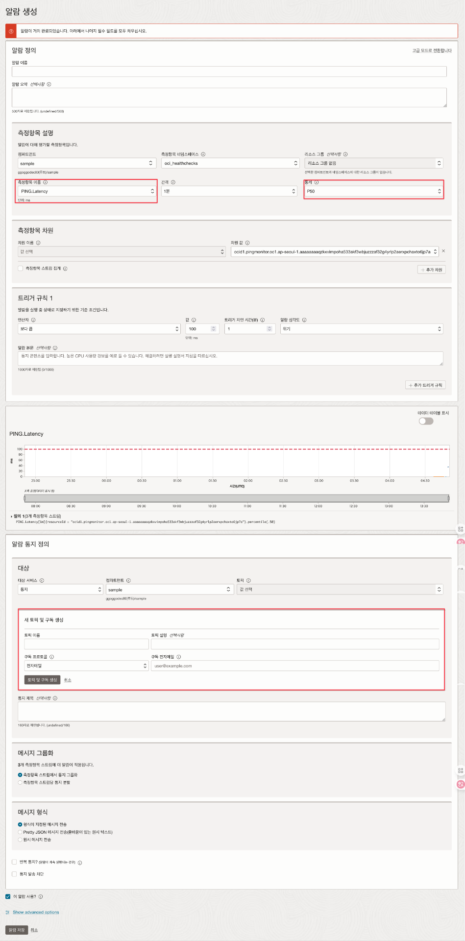Screen dimensions: 465x941
Task: Click the info icon next to 트리거 지연 시간(분)
Action: coord(263,320)
